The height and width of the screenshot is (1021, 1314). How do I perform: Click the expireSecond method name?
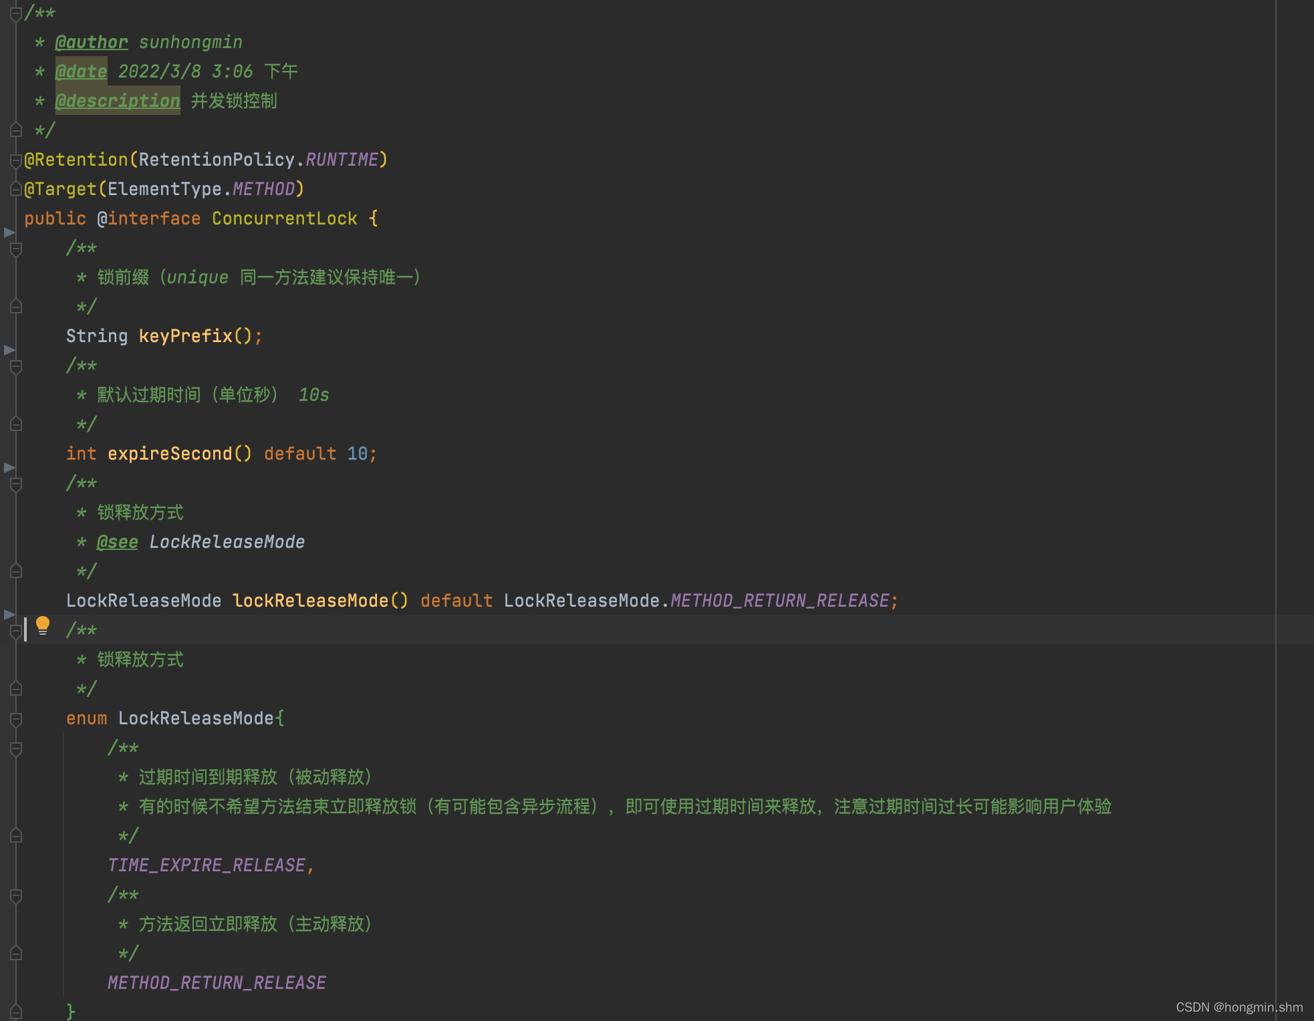[x=170, y=454]
